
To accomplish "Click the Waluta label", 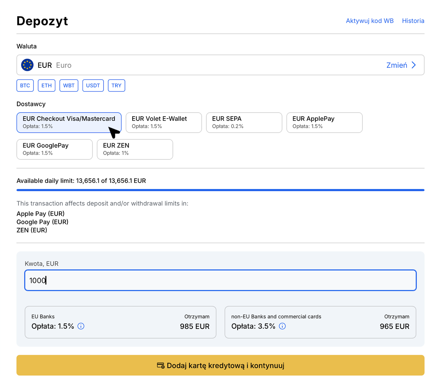I will (x=26, y=46).
